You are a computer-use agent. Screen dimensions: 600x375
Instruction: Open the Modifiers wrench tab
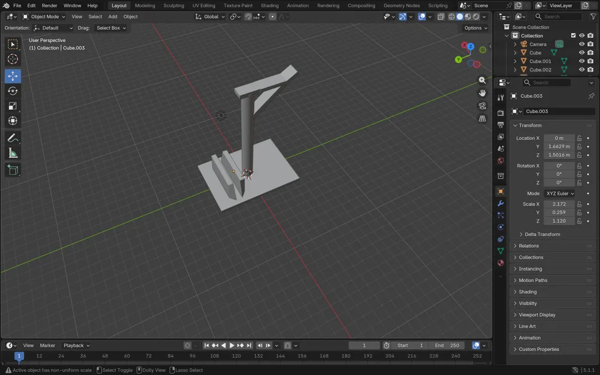point(500,203)
